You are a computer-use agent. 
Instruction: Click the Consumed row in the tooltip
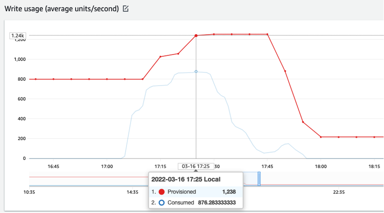click(196, 202)
